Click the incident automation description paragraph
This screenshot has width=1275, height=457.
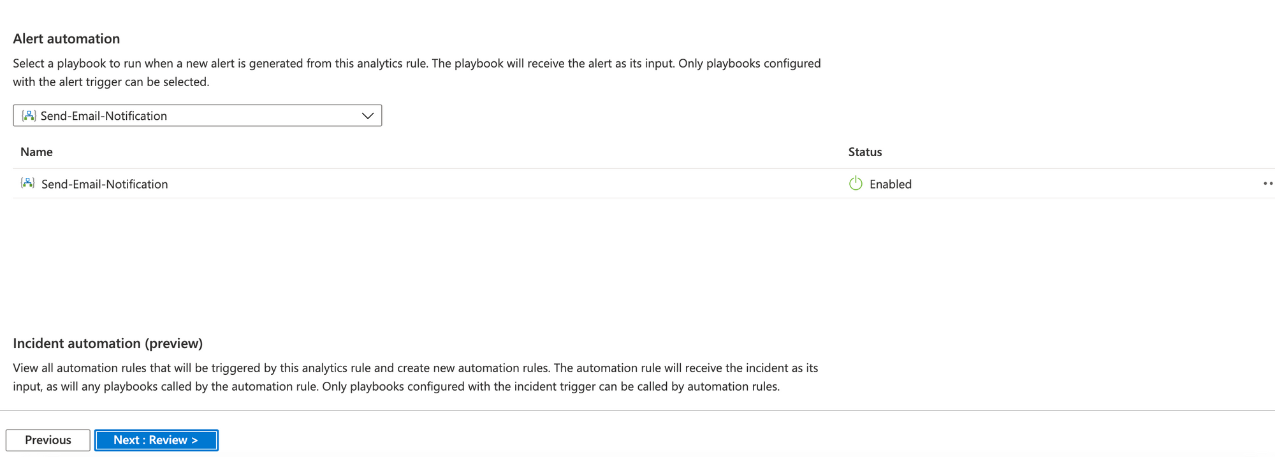click(416, 377)
